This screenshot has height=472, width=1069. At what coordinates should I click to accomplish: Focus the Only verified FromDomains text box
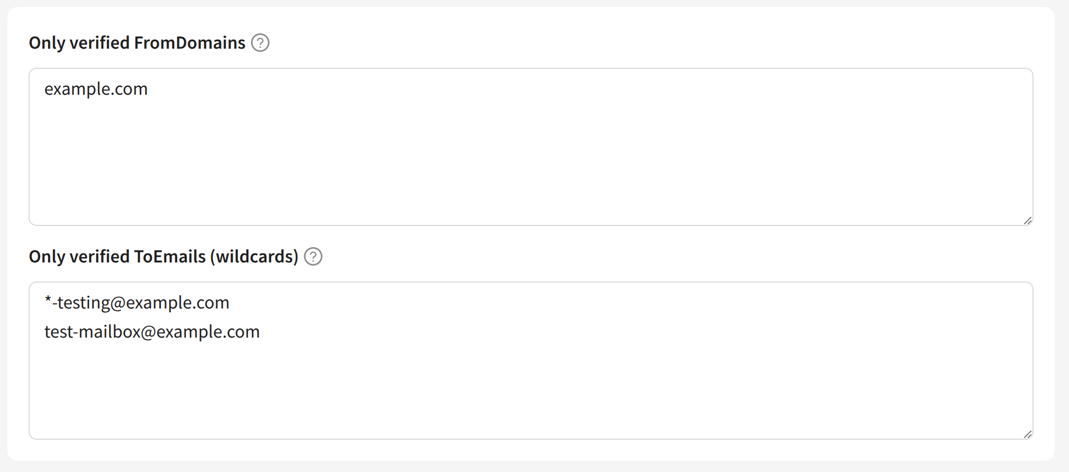point(531,159)
